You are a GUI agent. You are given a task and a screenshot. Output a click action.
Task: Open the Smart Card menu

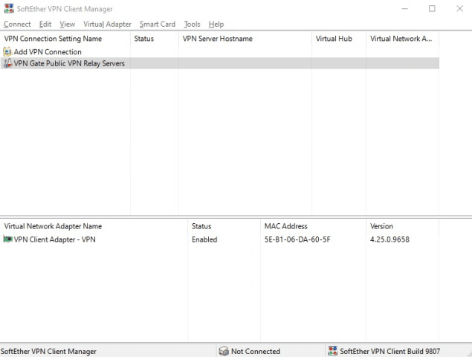(157, 24)
